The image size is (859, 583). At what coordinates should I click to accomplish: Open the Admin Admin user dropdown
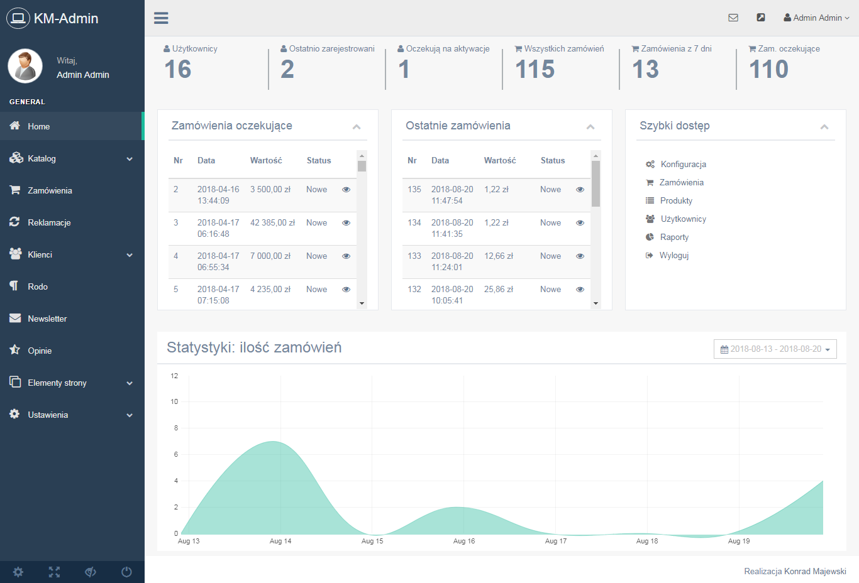816,18
